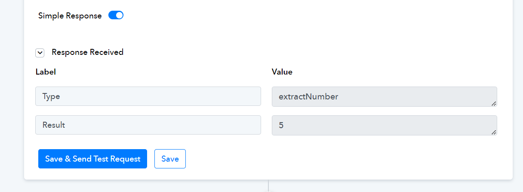Click empty card area right of Save

click(x=344, y=159)
